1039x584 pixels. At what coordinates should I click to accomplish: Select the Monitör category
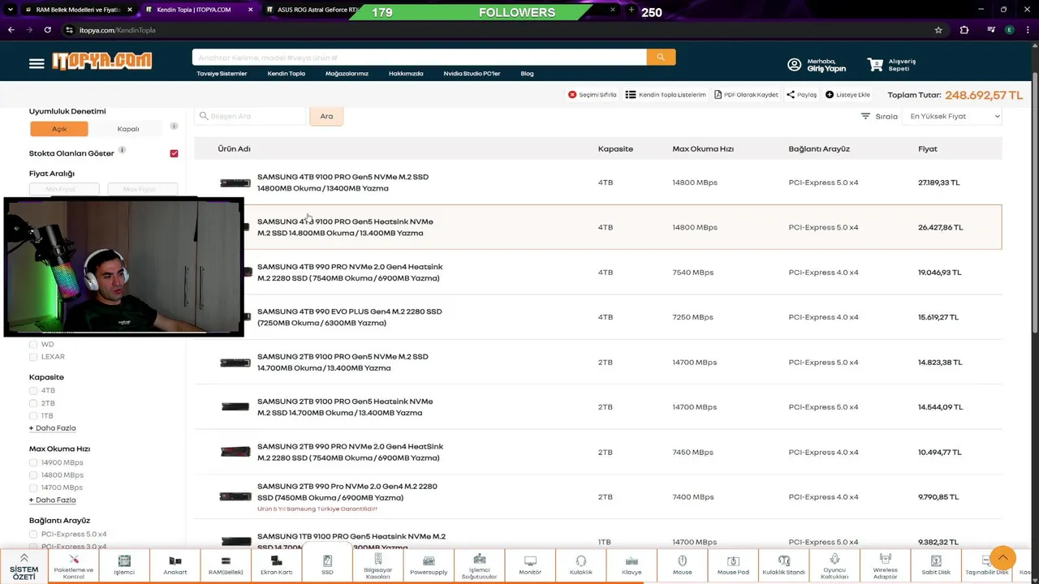(530, 566)
